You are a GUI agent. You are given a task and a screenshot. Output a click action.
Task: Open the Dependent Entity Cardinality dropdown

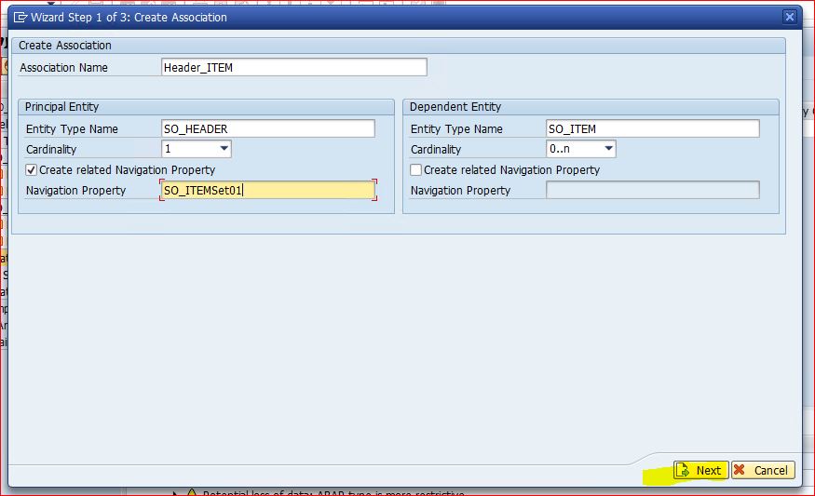pos(608,149)
